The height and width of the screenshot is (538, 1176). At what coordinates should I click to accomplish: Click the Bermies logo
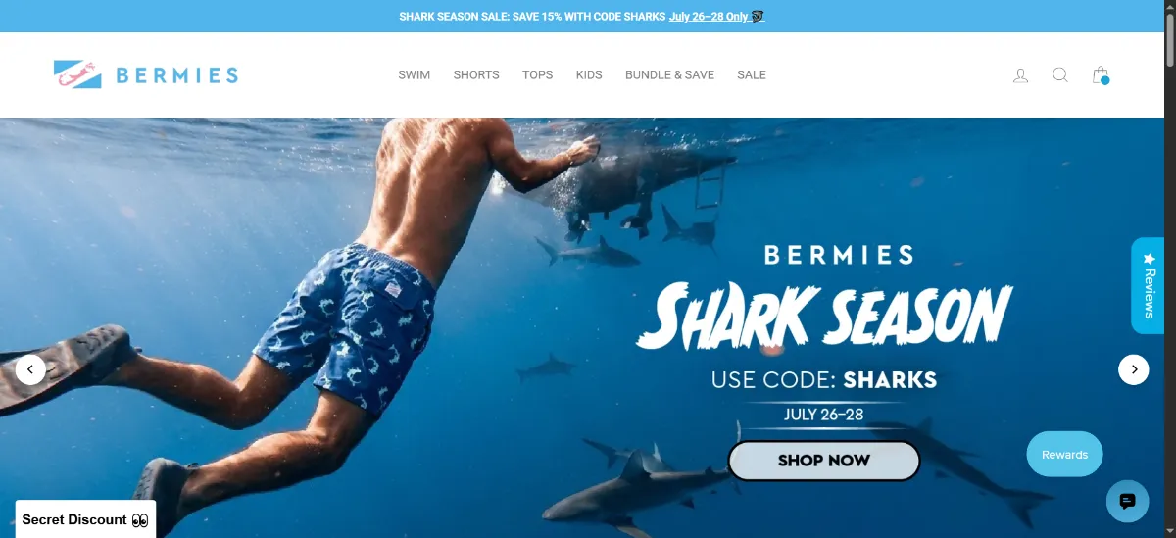(146, 75)
